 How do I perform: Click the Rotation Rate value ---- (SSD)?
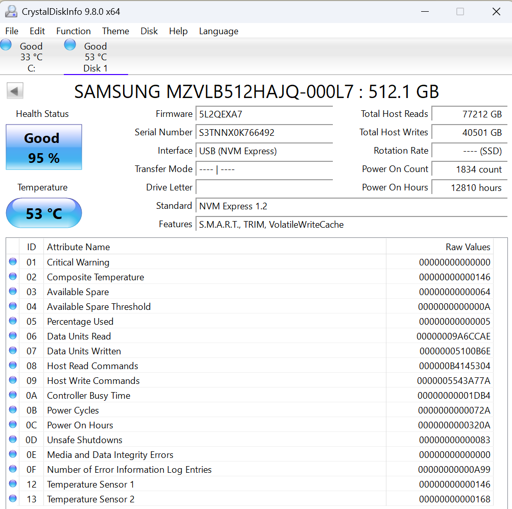469,151
